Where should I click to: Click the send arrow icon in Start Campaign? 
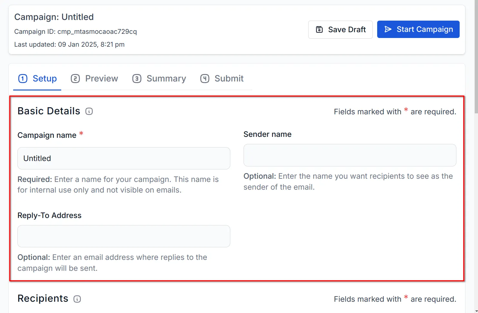pos(388,29)
